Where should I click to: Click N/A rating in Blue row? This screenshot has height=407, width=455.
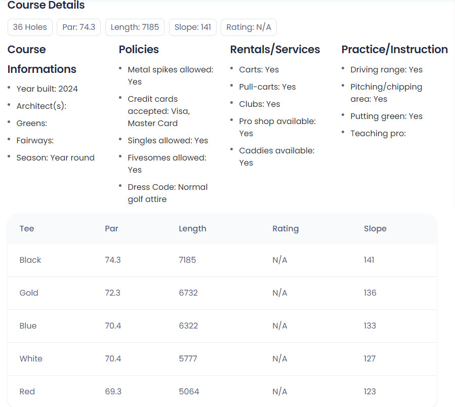click(280, 325)
